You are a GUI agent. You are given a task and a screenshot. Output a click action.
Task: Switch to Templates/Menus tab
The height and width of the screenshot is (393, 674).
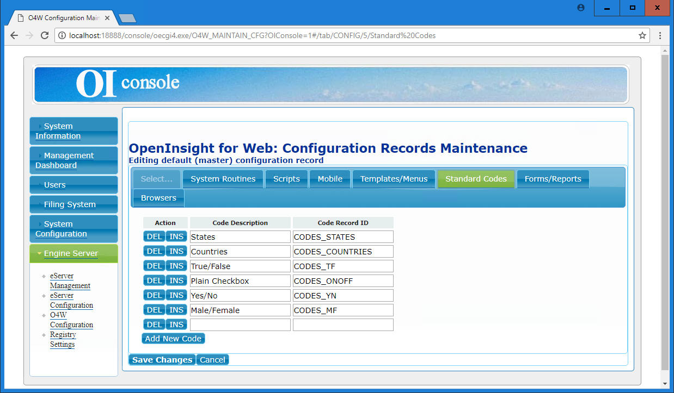point(394,179)
